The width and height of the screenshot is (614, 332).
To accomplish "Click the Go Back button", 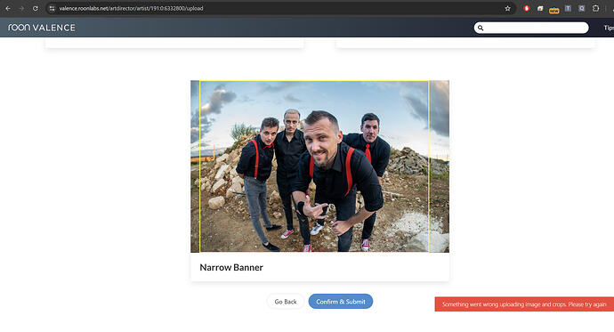I will 286,302.
